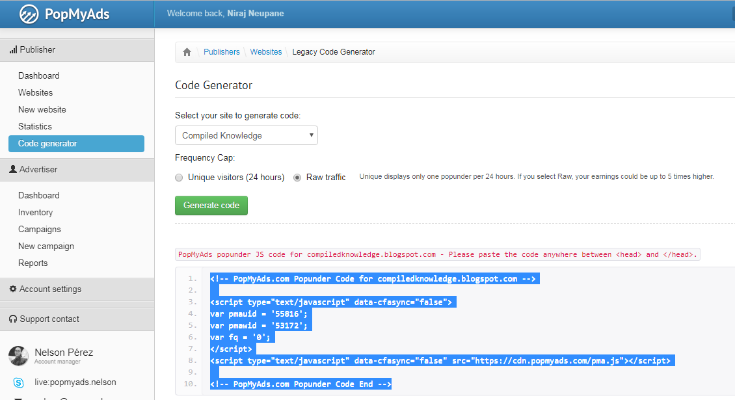Click code line var fq = '0'
The height and width of the screenshot is (400, 735).
240,337
